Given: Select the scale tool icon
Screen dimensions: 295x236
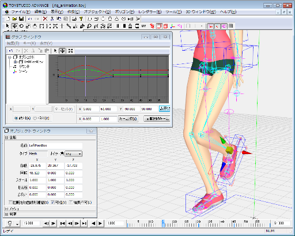Looking at the screenshot, I should (28, 26).
